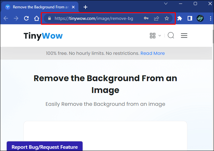Open a new browser tab
Screen dimensions: 214x151
coord(85,7)
